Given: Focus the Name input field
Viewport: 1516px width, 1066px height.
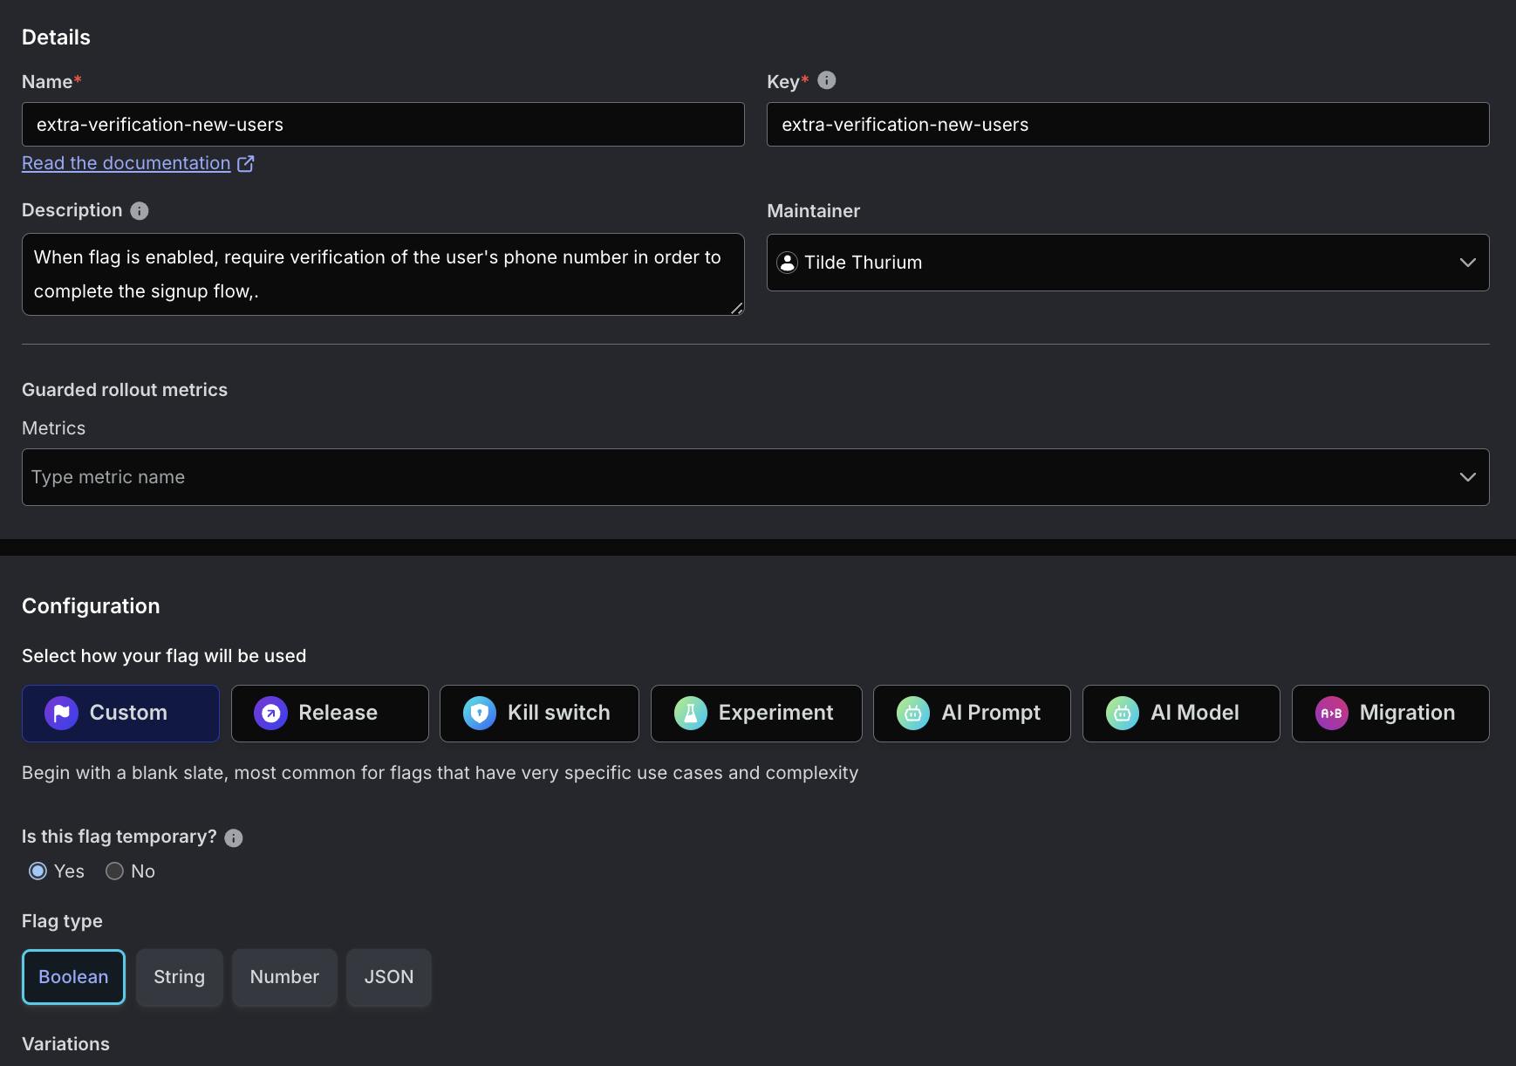Looking at the screenshot, I should (x=383, y=125).
